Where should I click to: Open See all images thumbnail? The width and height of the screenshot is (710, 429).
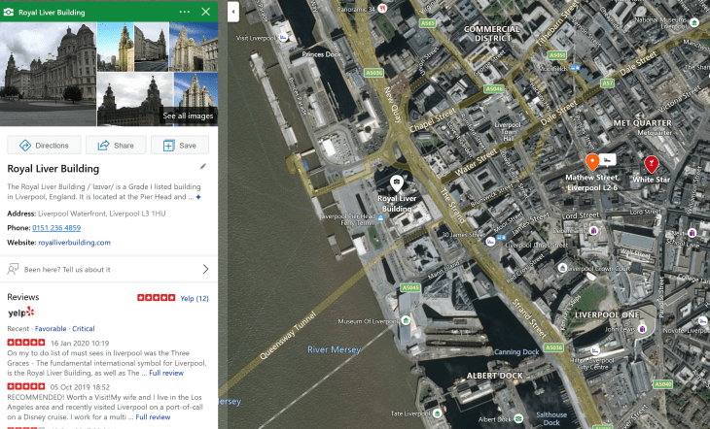tap(189, 115)
